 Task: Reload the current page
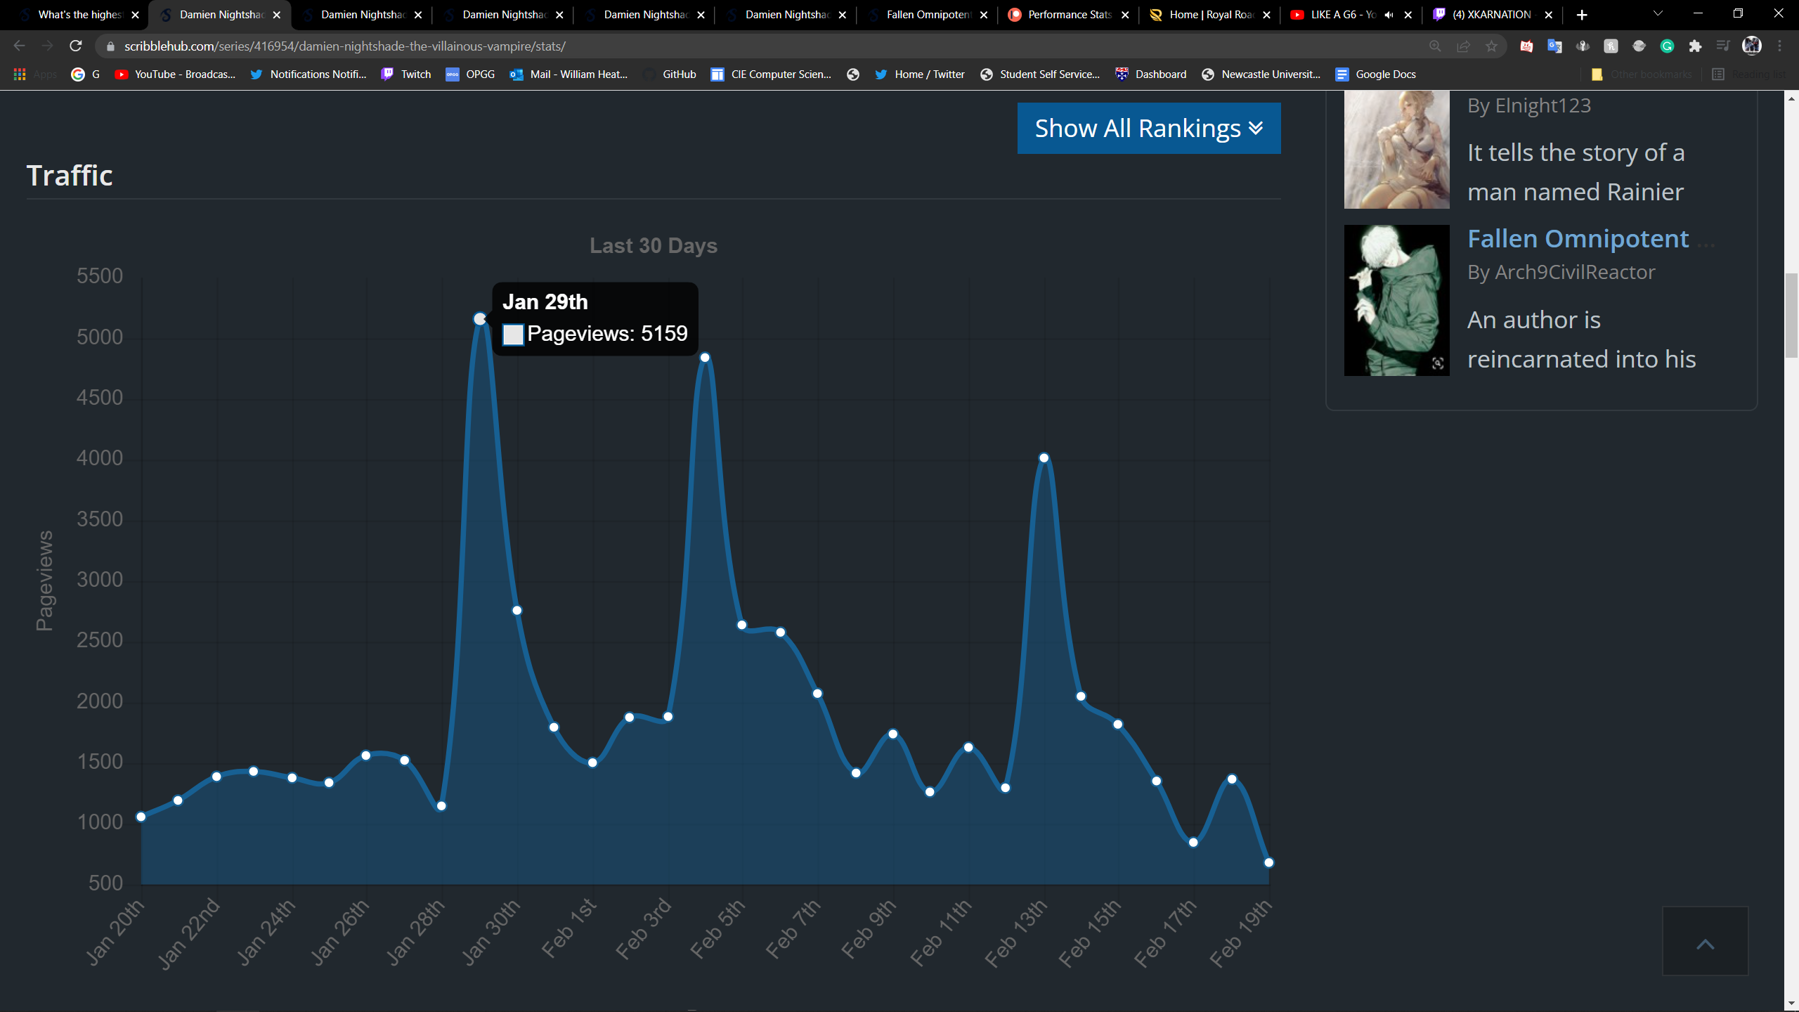pos(76,46)
